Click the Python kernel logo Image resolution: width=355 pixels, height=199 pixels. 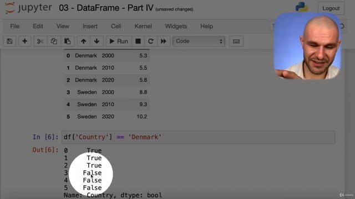tap(302, 7)
